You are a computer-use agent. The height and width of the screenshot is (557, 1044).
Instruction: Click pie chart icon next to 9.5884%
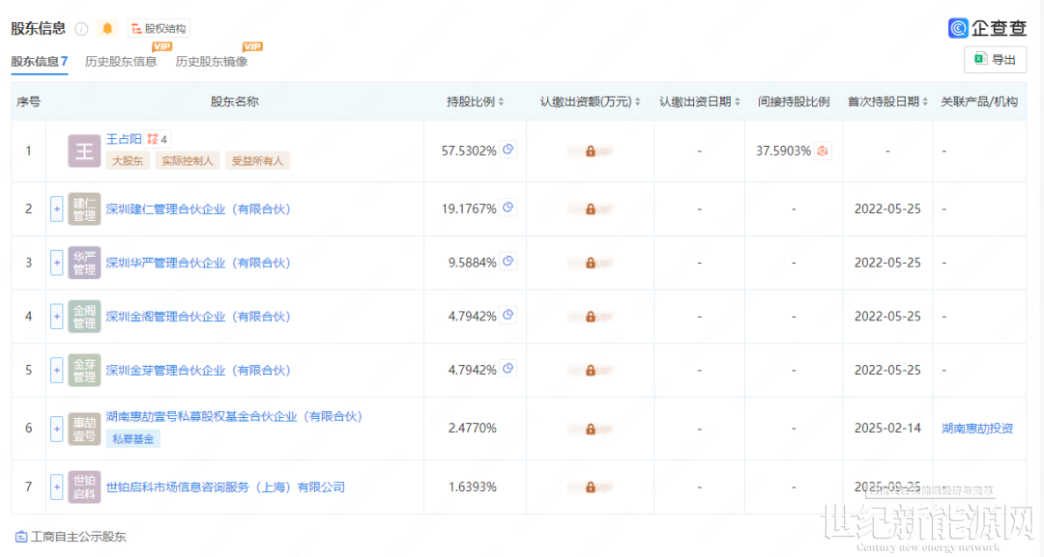[x=508, y=262]
